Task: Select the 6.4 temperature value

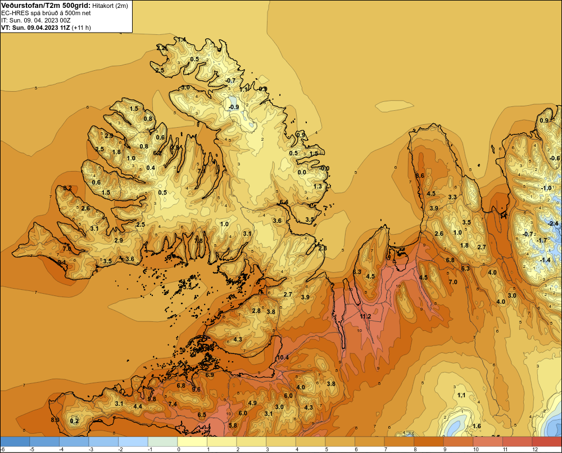Action: tap(284, 202)
